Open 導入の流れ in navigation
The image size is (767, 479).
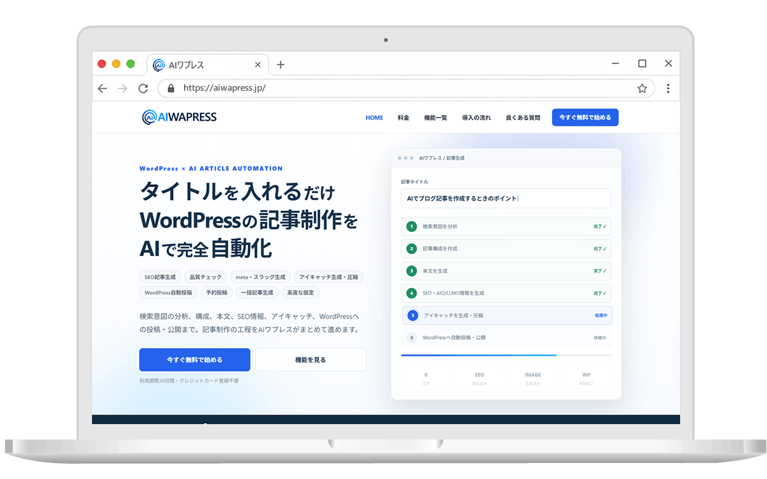(476, 118)
